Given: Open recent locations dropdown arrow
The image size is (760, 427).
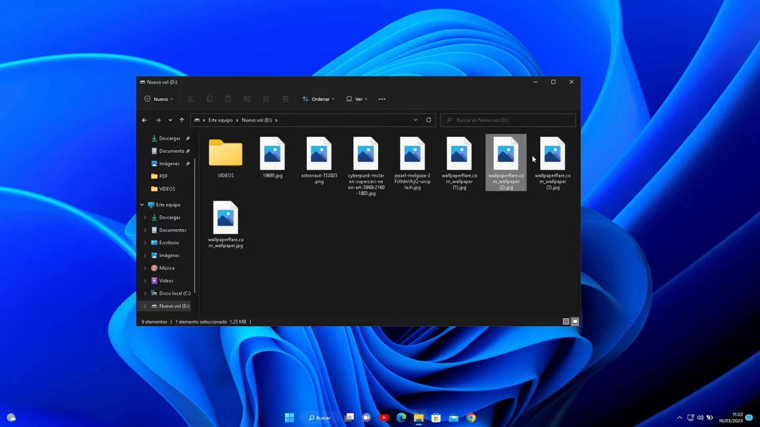Looking at the screenshot, I should click(170, 120).
